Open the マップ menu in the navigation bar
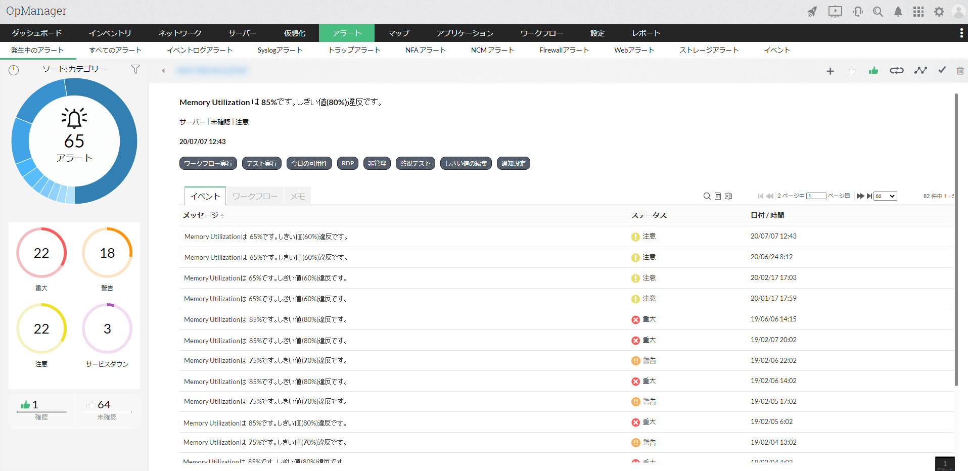 point(398,33)
